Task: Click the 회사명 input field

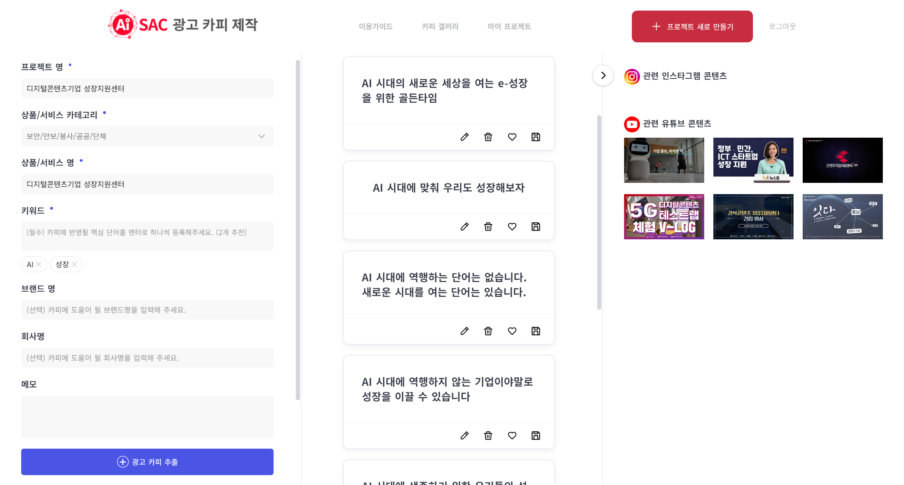Action: pos(147,358)
